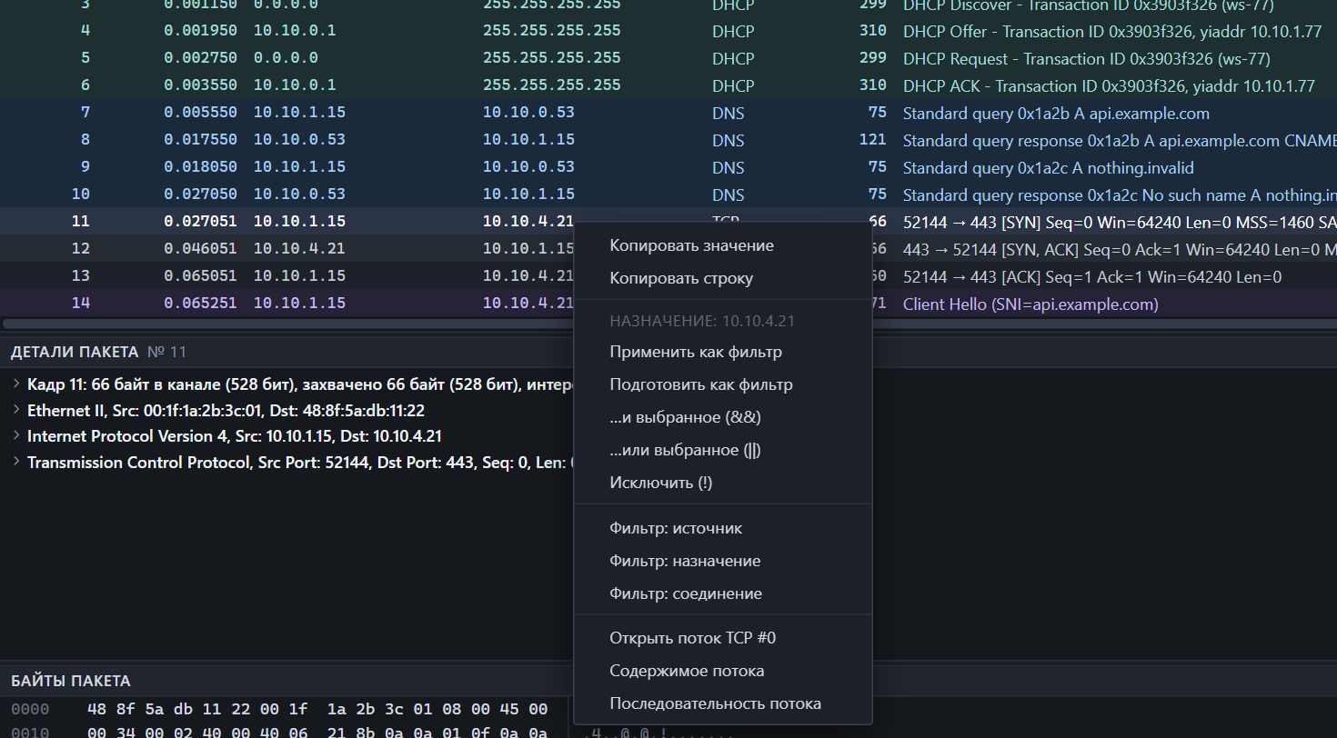Select Фильтр: источник menu item
The height and width of the screenshot is (738, 1337).
723,528
